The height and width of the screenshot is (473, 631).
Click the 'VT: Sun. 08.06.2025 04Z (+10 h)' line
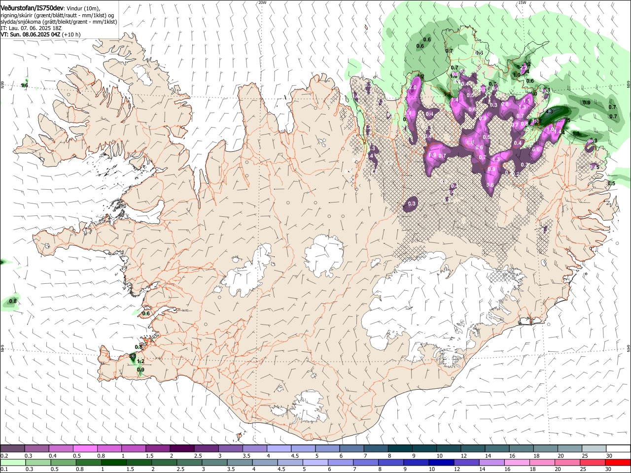coord(40,34)
